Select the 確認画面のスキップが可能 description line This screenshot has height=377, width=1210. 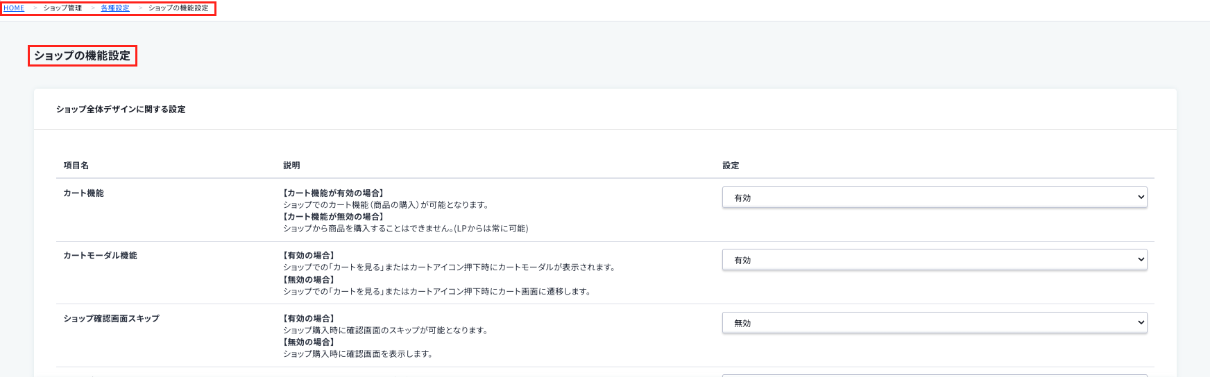(x=386, y=331)
